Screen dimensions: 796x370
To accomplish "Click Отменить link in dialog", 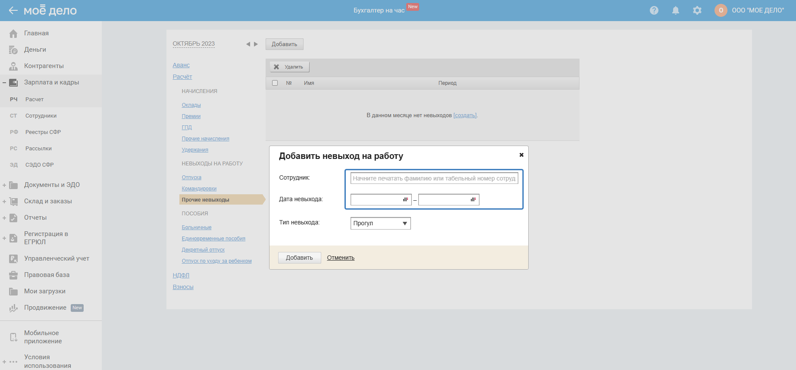I will coord(341,258).
